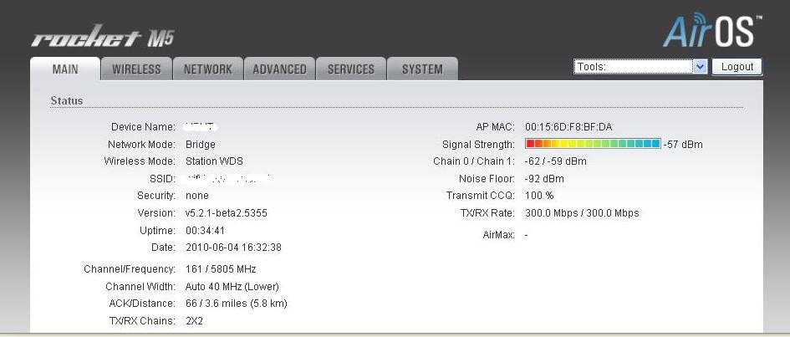The image size is (790, 337).
Task: Click the firmware version v5.2.1-beta2.5355 text
Action: coord(227,213)
